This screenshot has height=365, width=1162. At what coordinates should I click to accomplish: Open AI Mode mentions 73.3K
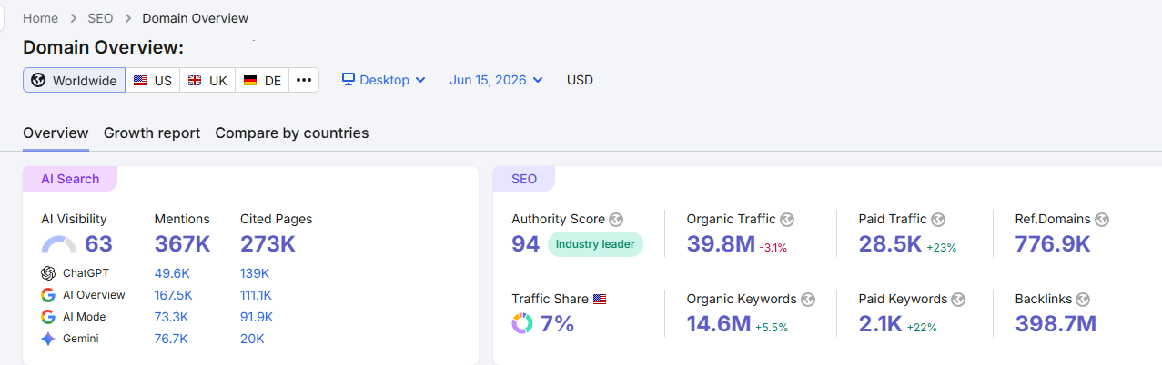pyautogui.click(x=171, y=317)
